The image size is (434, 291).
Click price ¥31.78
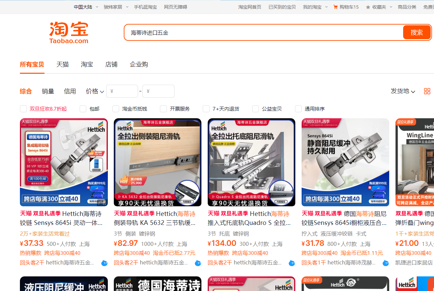pos(313,243)
